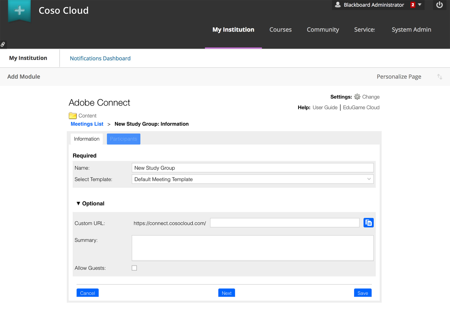Open the User Guide help link

325,108
